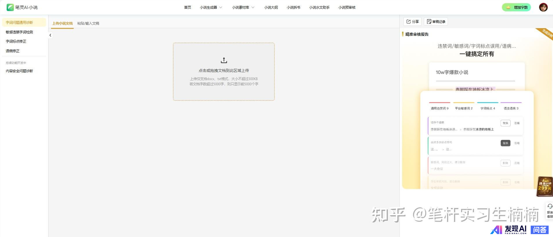Choose 语病修正 from the sidebar
553x237 pixels.
click(13, 51)
